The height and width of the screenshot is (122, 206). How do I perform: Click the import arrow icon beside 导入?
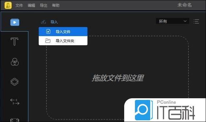click(x=43, y=22)
